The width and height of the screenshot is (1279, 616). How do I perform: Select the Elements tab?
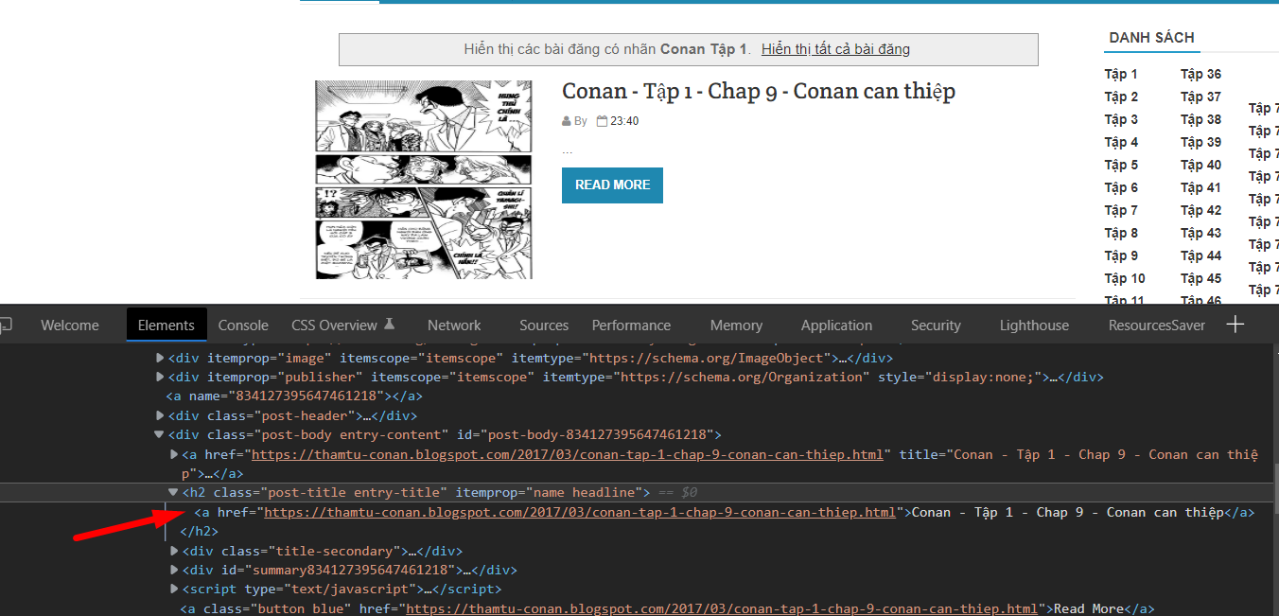[x=166, y=325]
